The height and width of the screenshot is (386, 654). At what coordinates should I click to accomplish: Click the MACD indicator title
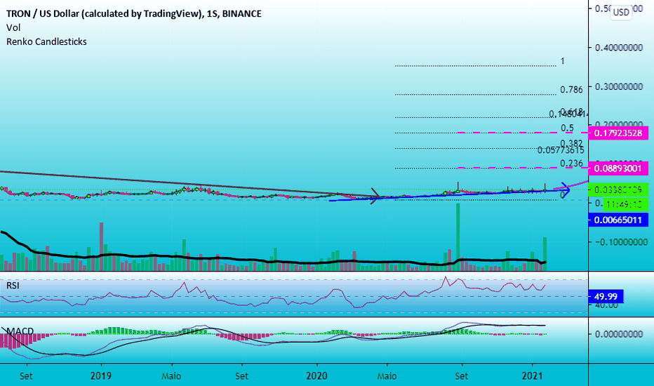[20, 331]
